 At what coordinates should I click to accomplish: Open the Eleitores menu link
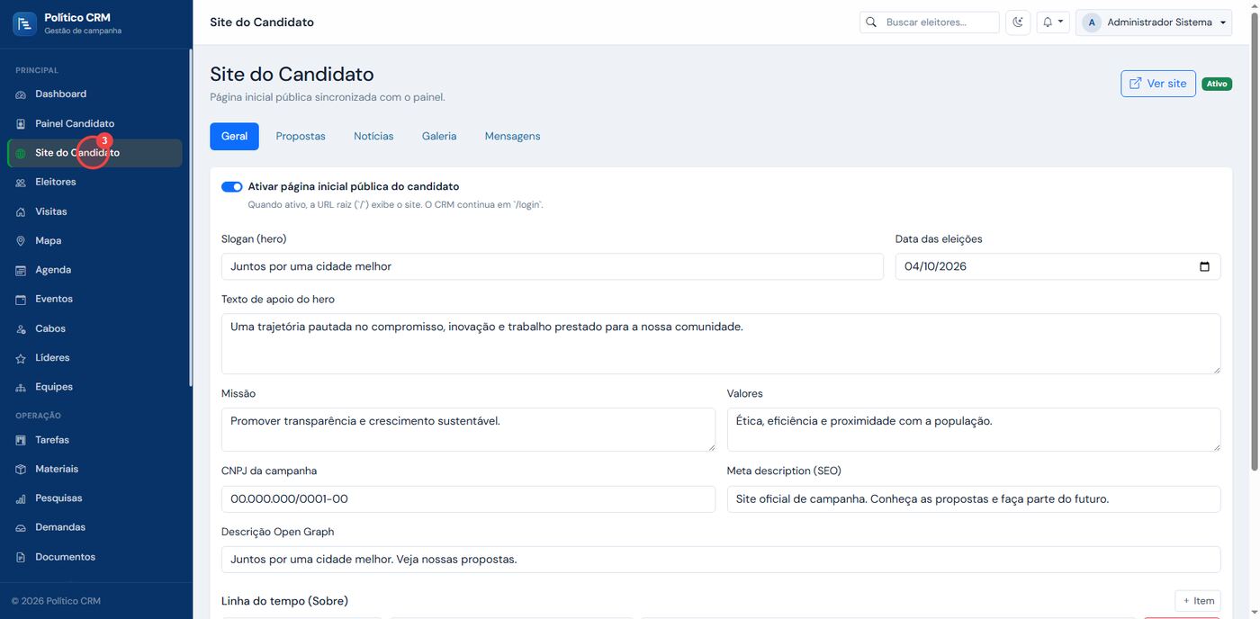pyautogui.click(x=94, y=183)
